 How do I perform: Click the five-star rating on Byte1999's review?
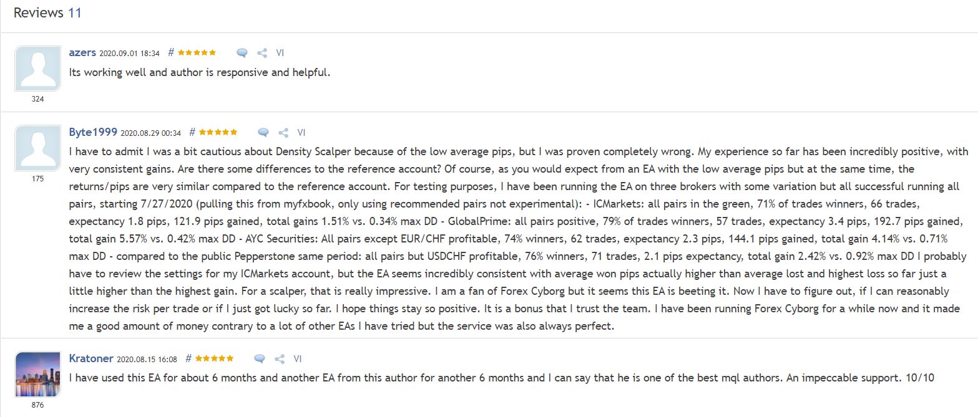[218, 133]
